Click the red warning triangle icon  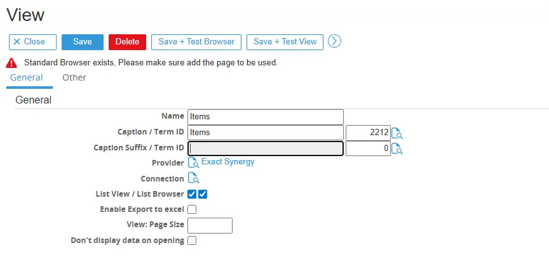coord(11,63)
